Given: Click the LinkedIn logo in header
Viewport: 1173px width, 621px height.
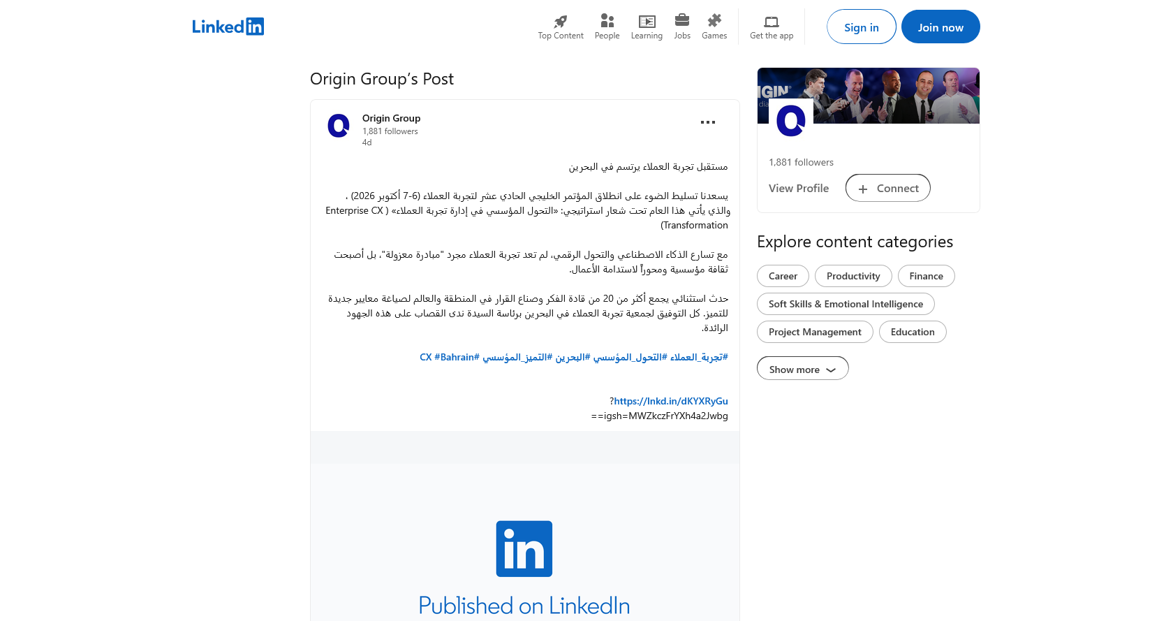Looking at the screenshot, I should point(228,27).
